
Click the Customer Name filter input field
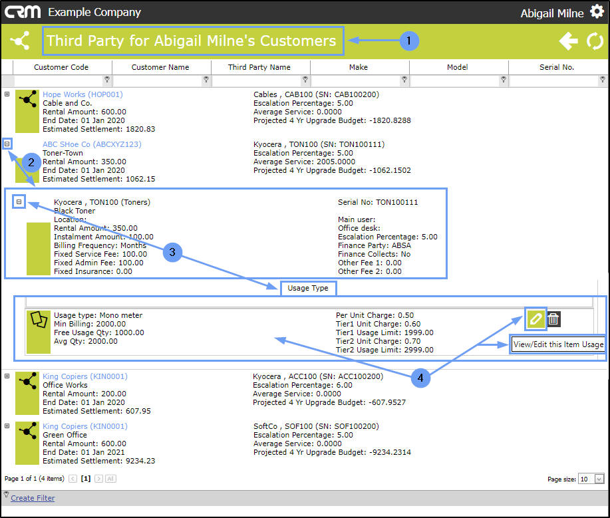tap(158, 80)
